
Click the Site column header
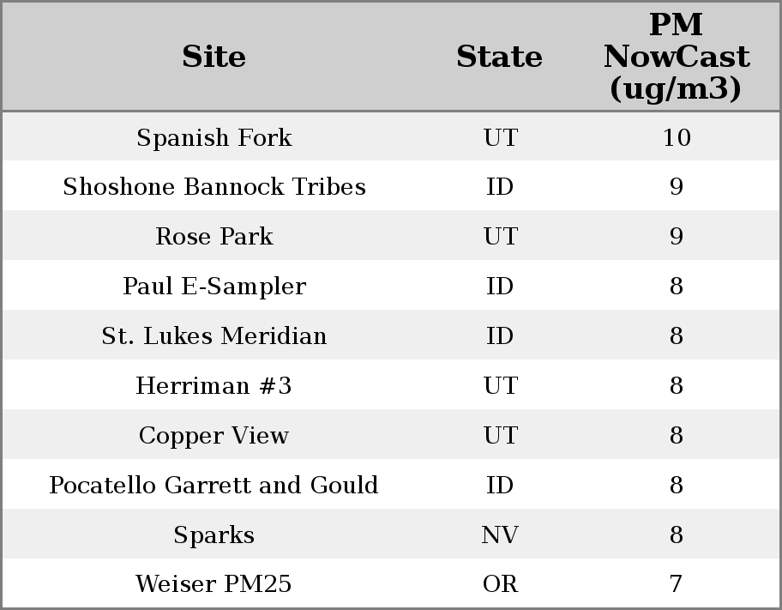214,57
